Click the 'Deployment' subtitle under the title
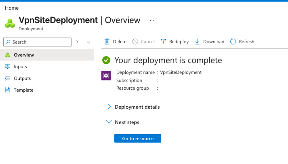288x164 pixels. 31,29
